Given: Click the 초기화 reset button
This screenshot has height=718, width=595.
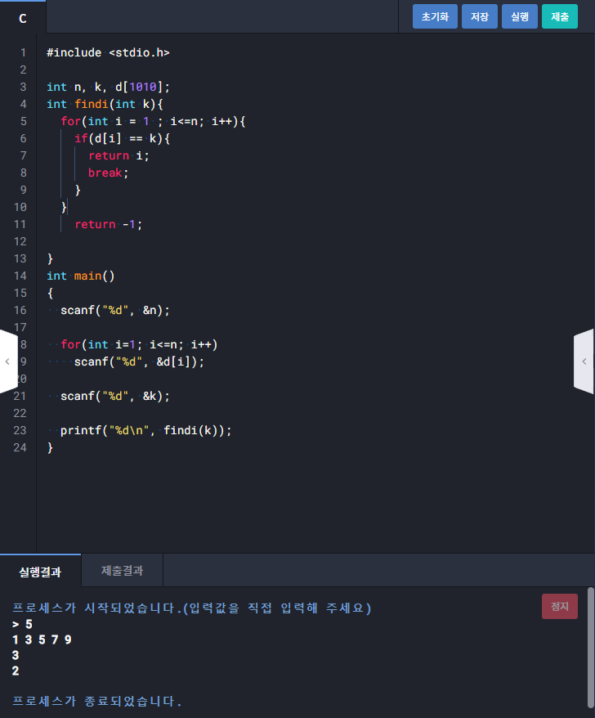Looking at the screenshot, I should pyautogui.click(x=435, y=17).
